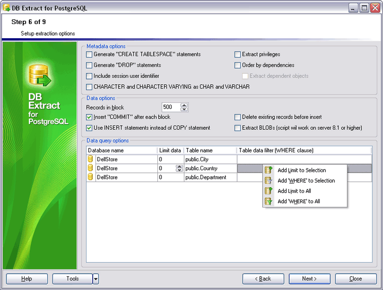Toggle the Extract privileges checkbox

tap(238, 54)
